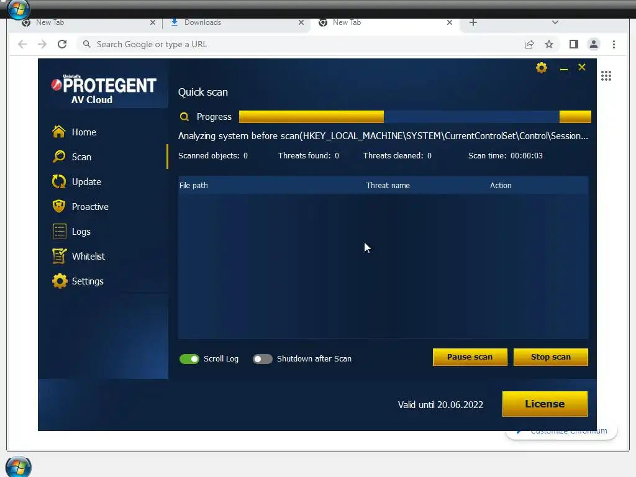Open the Update arrows icon in sidebar
Viewport: 636px width, 477px height.
coord(59,181)
